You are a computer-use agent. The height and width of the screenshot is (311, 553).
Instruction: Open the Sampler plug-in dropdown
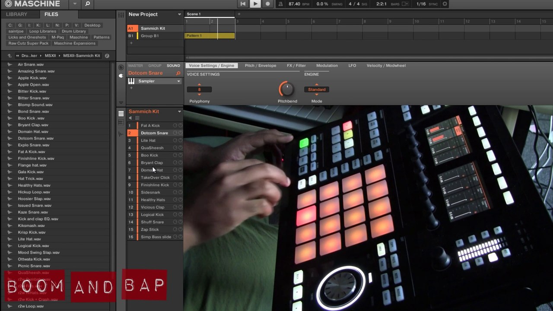pyautogui.click(x=178, y=81)
